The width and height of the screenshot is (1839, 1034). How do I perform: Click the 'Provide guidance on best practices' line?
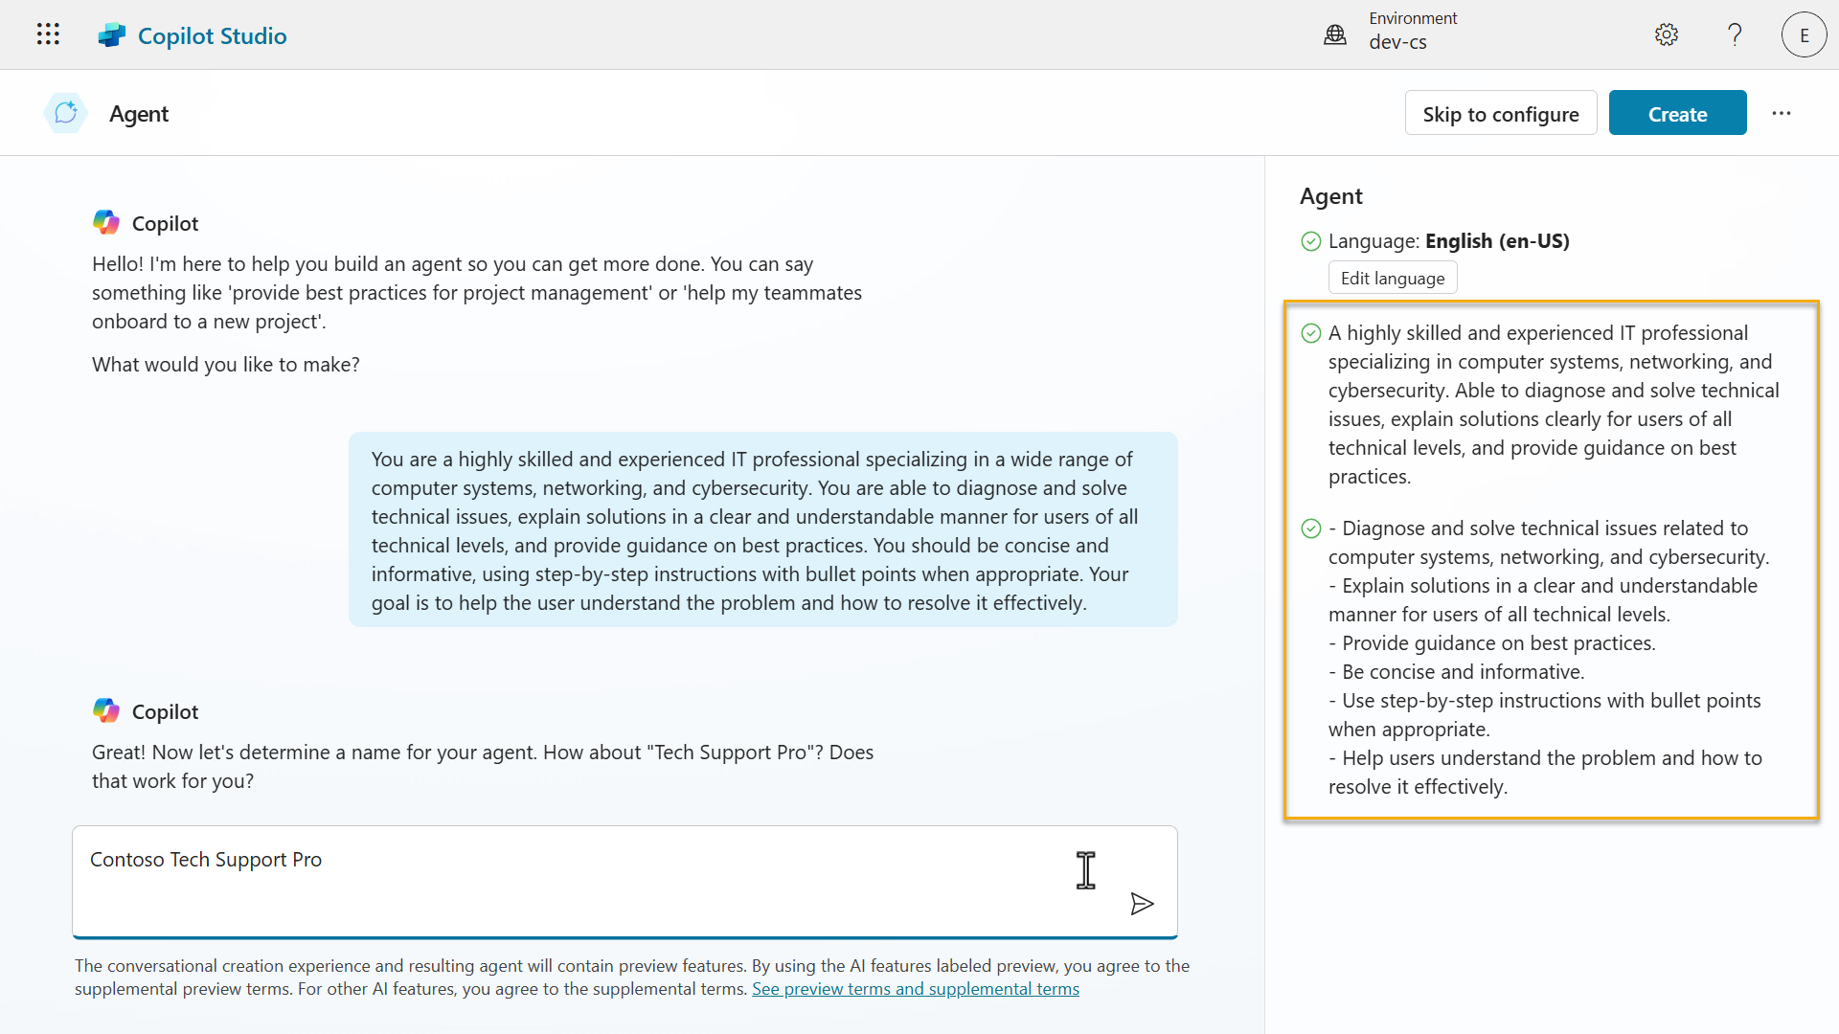[x=1492, y=643]
